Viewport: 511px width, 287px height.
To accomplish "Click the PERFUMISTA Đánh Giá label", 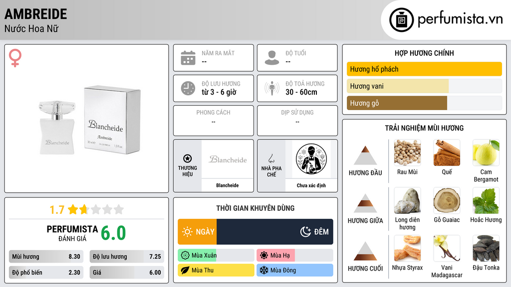I will [72, 233].
